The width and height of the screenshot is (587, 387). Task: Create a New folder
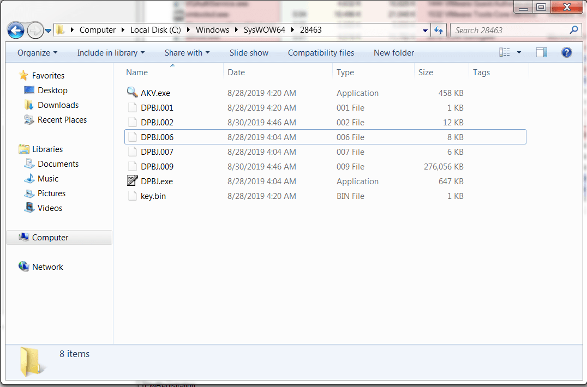point(393,52)
